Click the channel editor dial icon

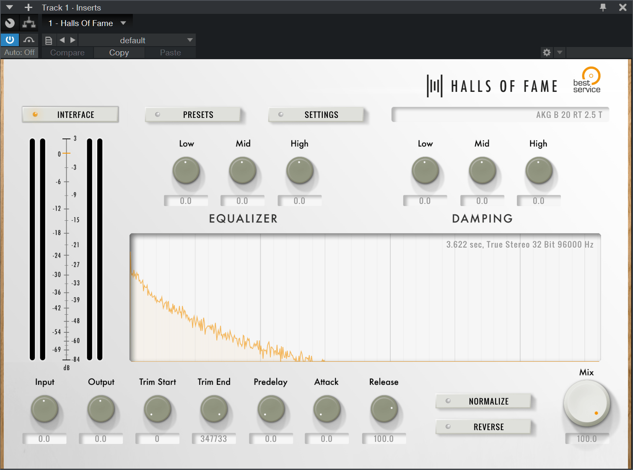tap(10, 23)
